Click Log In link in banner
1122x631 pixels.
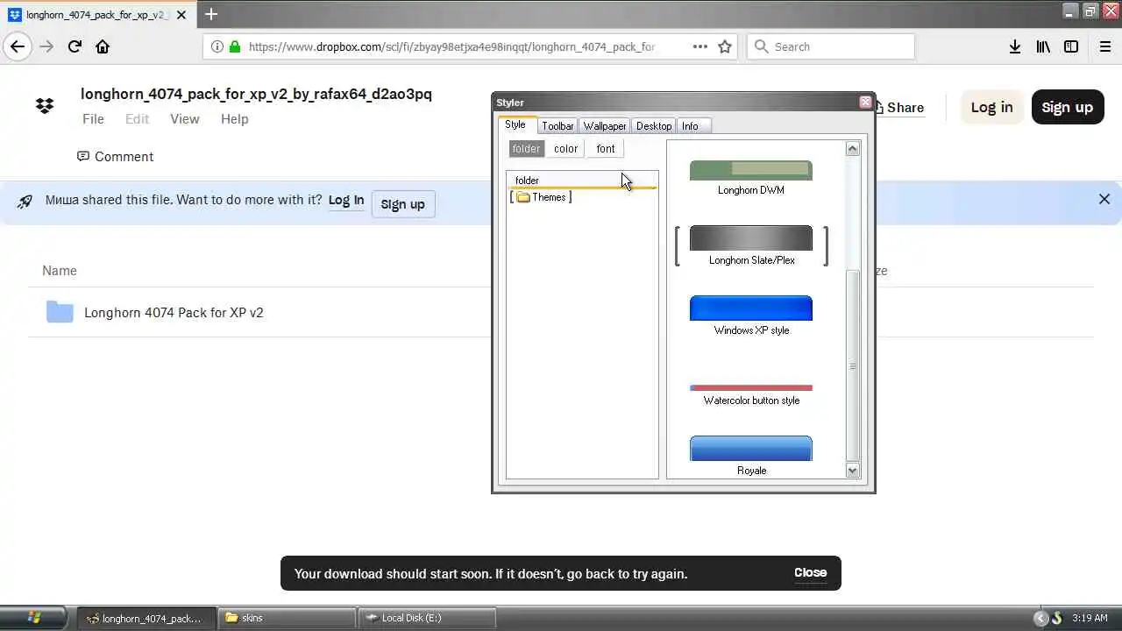(346, 200)
